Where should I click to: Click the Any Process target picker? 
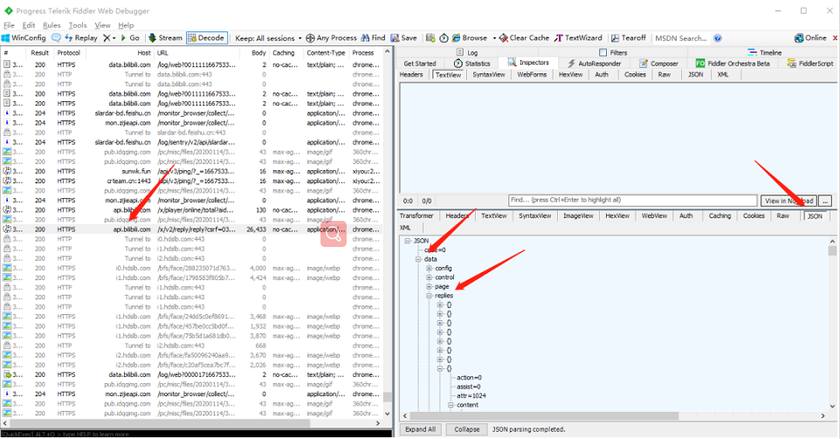(x=331, y=38)
